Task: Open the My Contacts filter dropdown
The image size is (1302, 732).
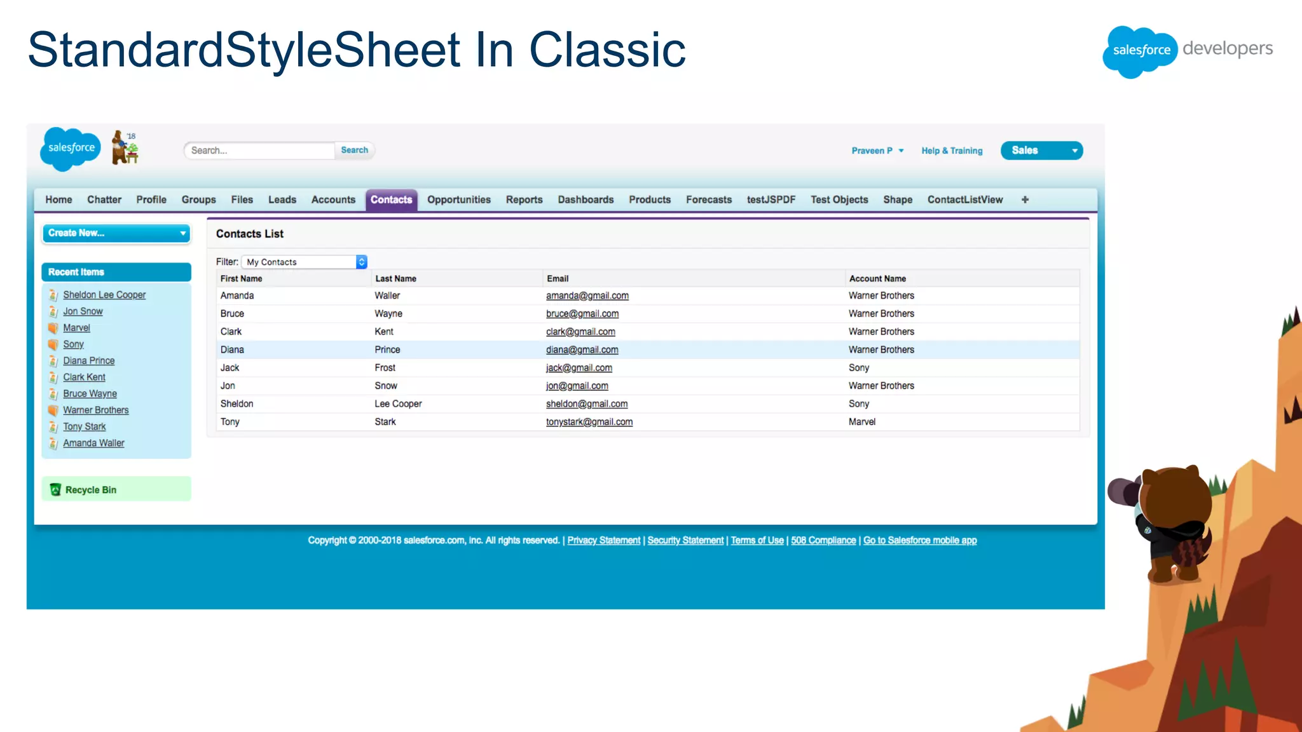Action: 305,262
